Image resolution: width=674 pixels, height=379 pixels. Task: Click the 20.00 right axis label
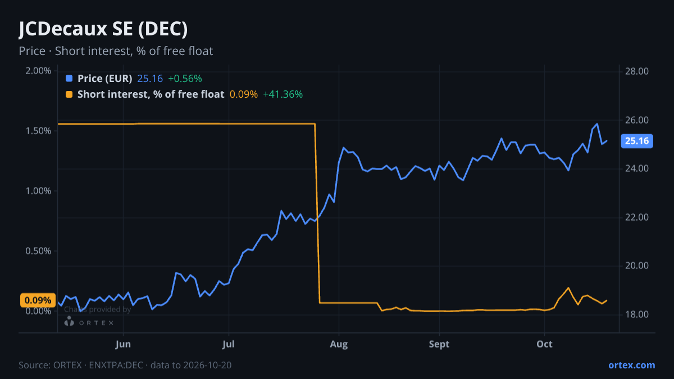(x=636, y=266)
